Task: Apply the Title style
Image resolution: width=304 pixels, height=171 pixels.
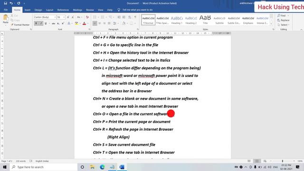Action: point(205,20)
